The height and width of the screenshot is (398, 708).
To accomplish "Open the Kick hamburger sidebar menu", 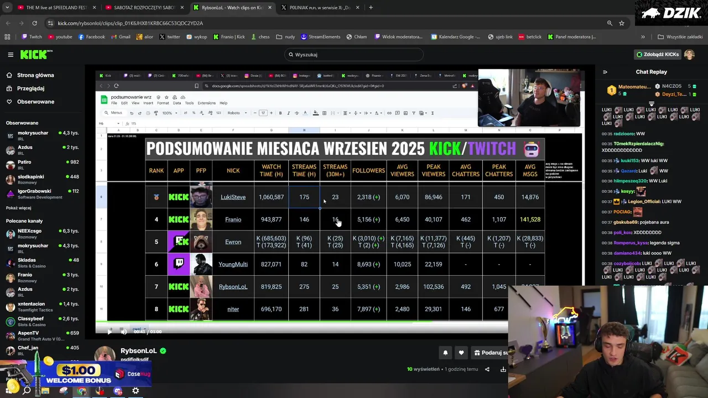I will coord(11,54).
